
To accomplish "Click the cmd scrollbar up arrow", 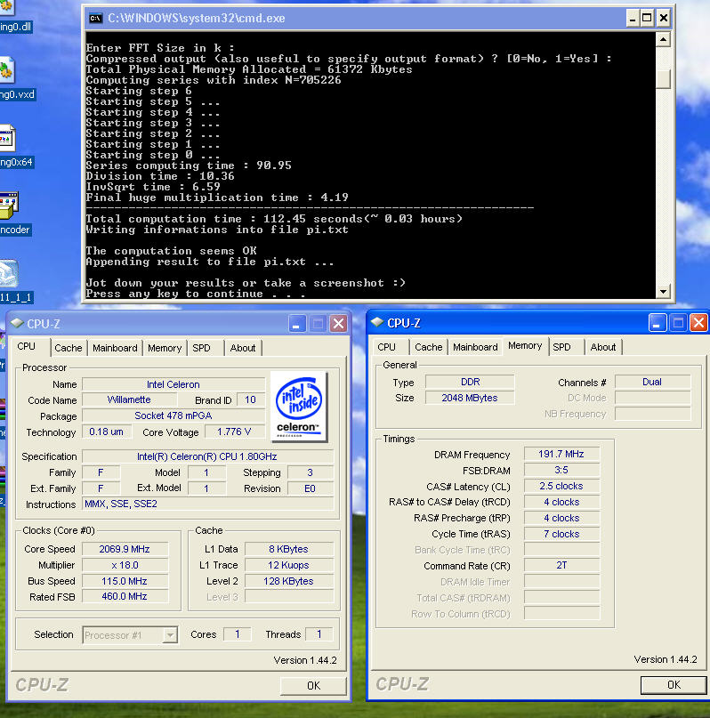I will pos(664,40).
